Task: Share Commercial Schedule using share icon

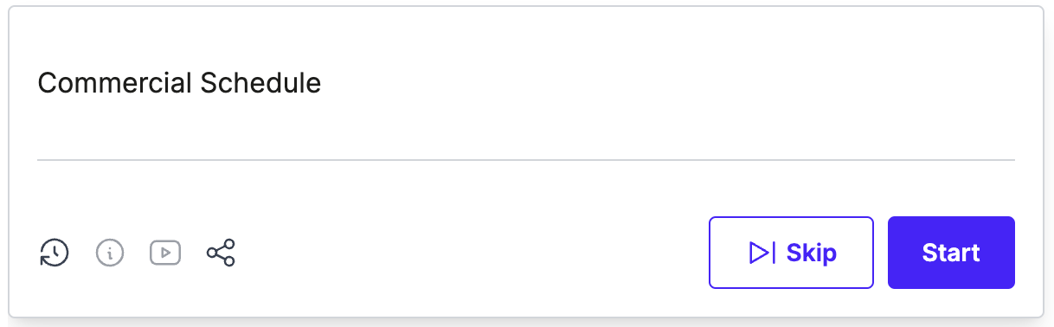Action: tap(221, 253)
